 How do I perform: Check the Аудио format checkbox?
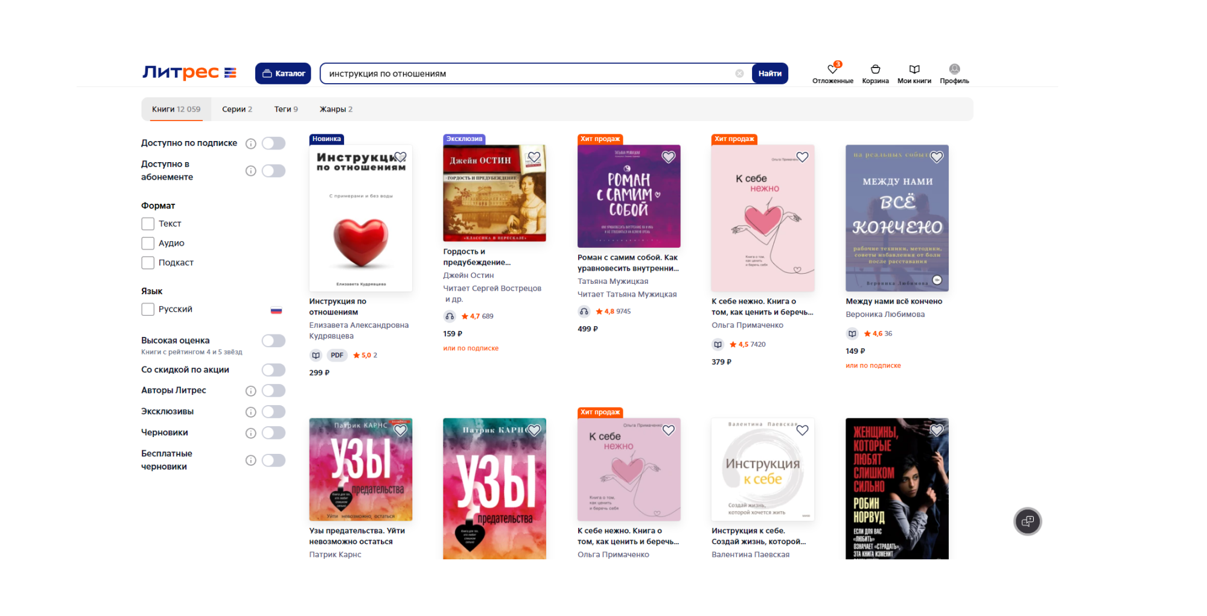[148, 244]
